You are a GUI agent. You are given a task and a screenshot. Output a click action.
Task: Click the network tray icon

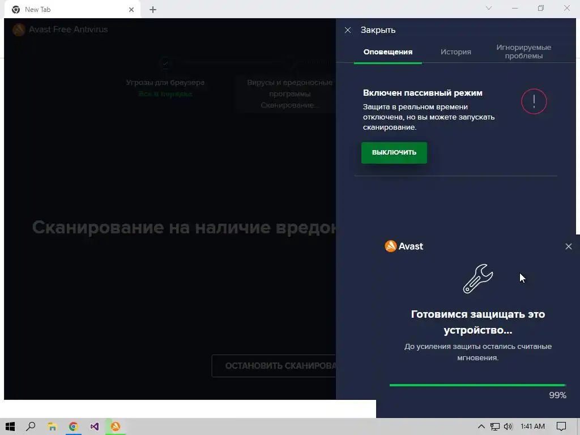[x=495, y=427]
